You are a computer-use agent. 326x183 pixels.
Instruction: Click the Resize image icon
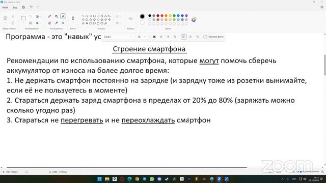31,23
